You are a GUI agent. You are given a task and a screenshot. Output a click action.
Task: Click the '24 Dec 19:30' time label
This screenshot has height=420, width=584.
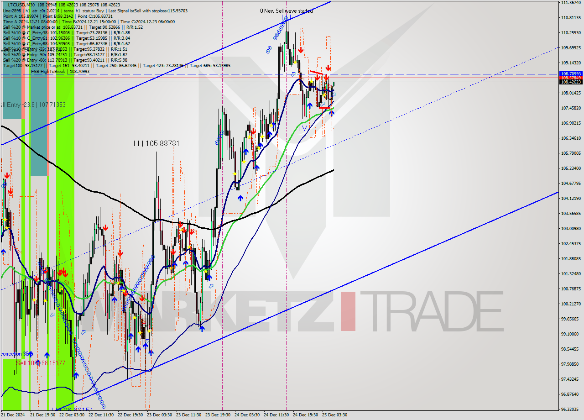point(306,415)
